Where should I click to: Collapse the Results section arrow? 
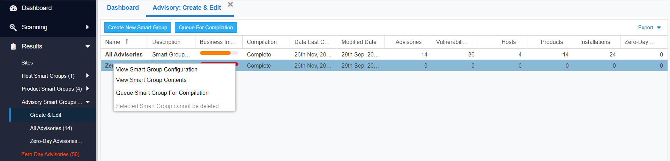[x=88, y=46]
